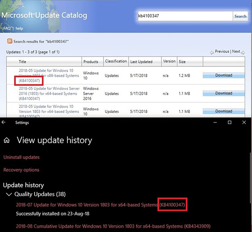Click the Update history heading
This screenshot has height=232, width=252.
click(x=23, y=185)
